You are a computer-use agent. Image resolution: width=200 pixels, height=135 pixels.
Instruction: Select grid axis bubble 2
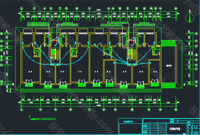click(x=34, y=8)
